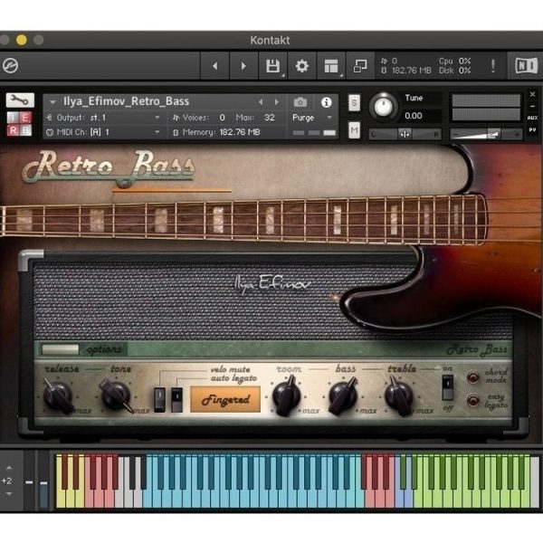Open the Kontakt browser/logo icon
The image size is (543, 543).
[x=11, y=65]
